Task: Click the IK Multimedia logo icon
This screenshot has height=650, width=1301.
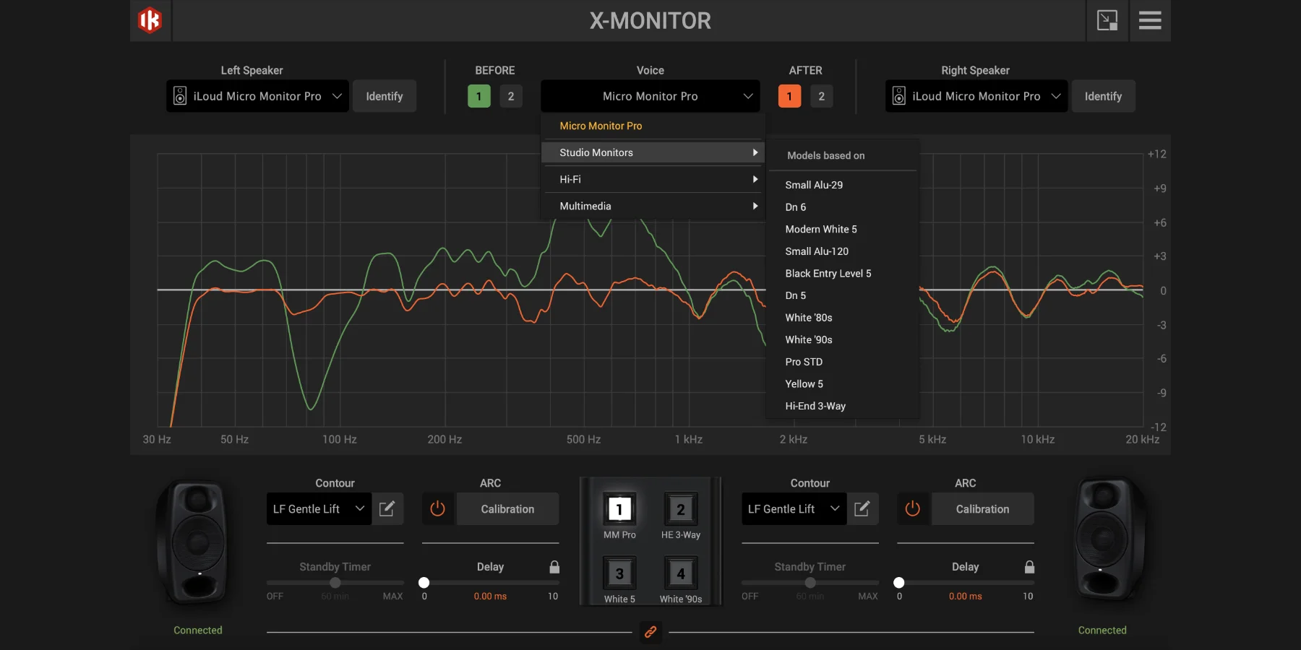Action: (150, 20)
